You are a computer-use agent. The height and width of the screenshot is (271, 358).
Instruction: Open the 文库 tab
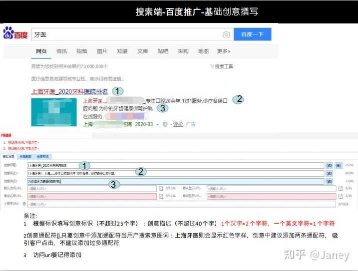(x=142, y=51)
